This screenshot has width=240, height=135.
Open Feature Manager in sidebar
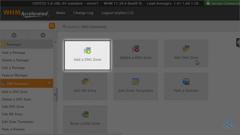coord(15,75)
